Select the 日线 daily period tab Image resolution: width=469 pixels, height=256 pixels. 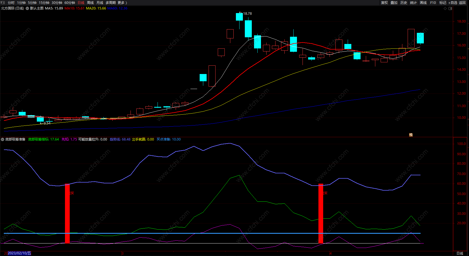click(81, 3)
